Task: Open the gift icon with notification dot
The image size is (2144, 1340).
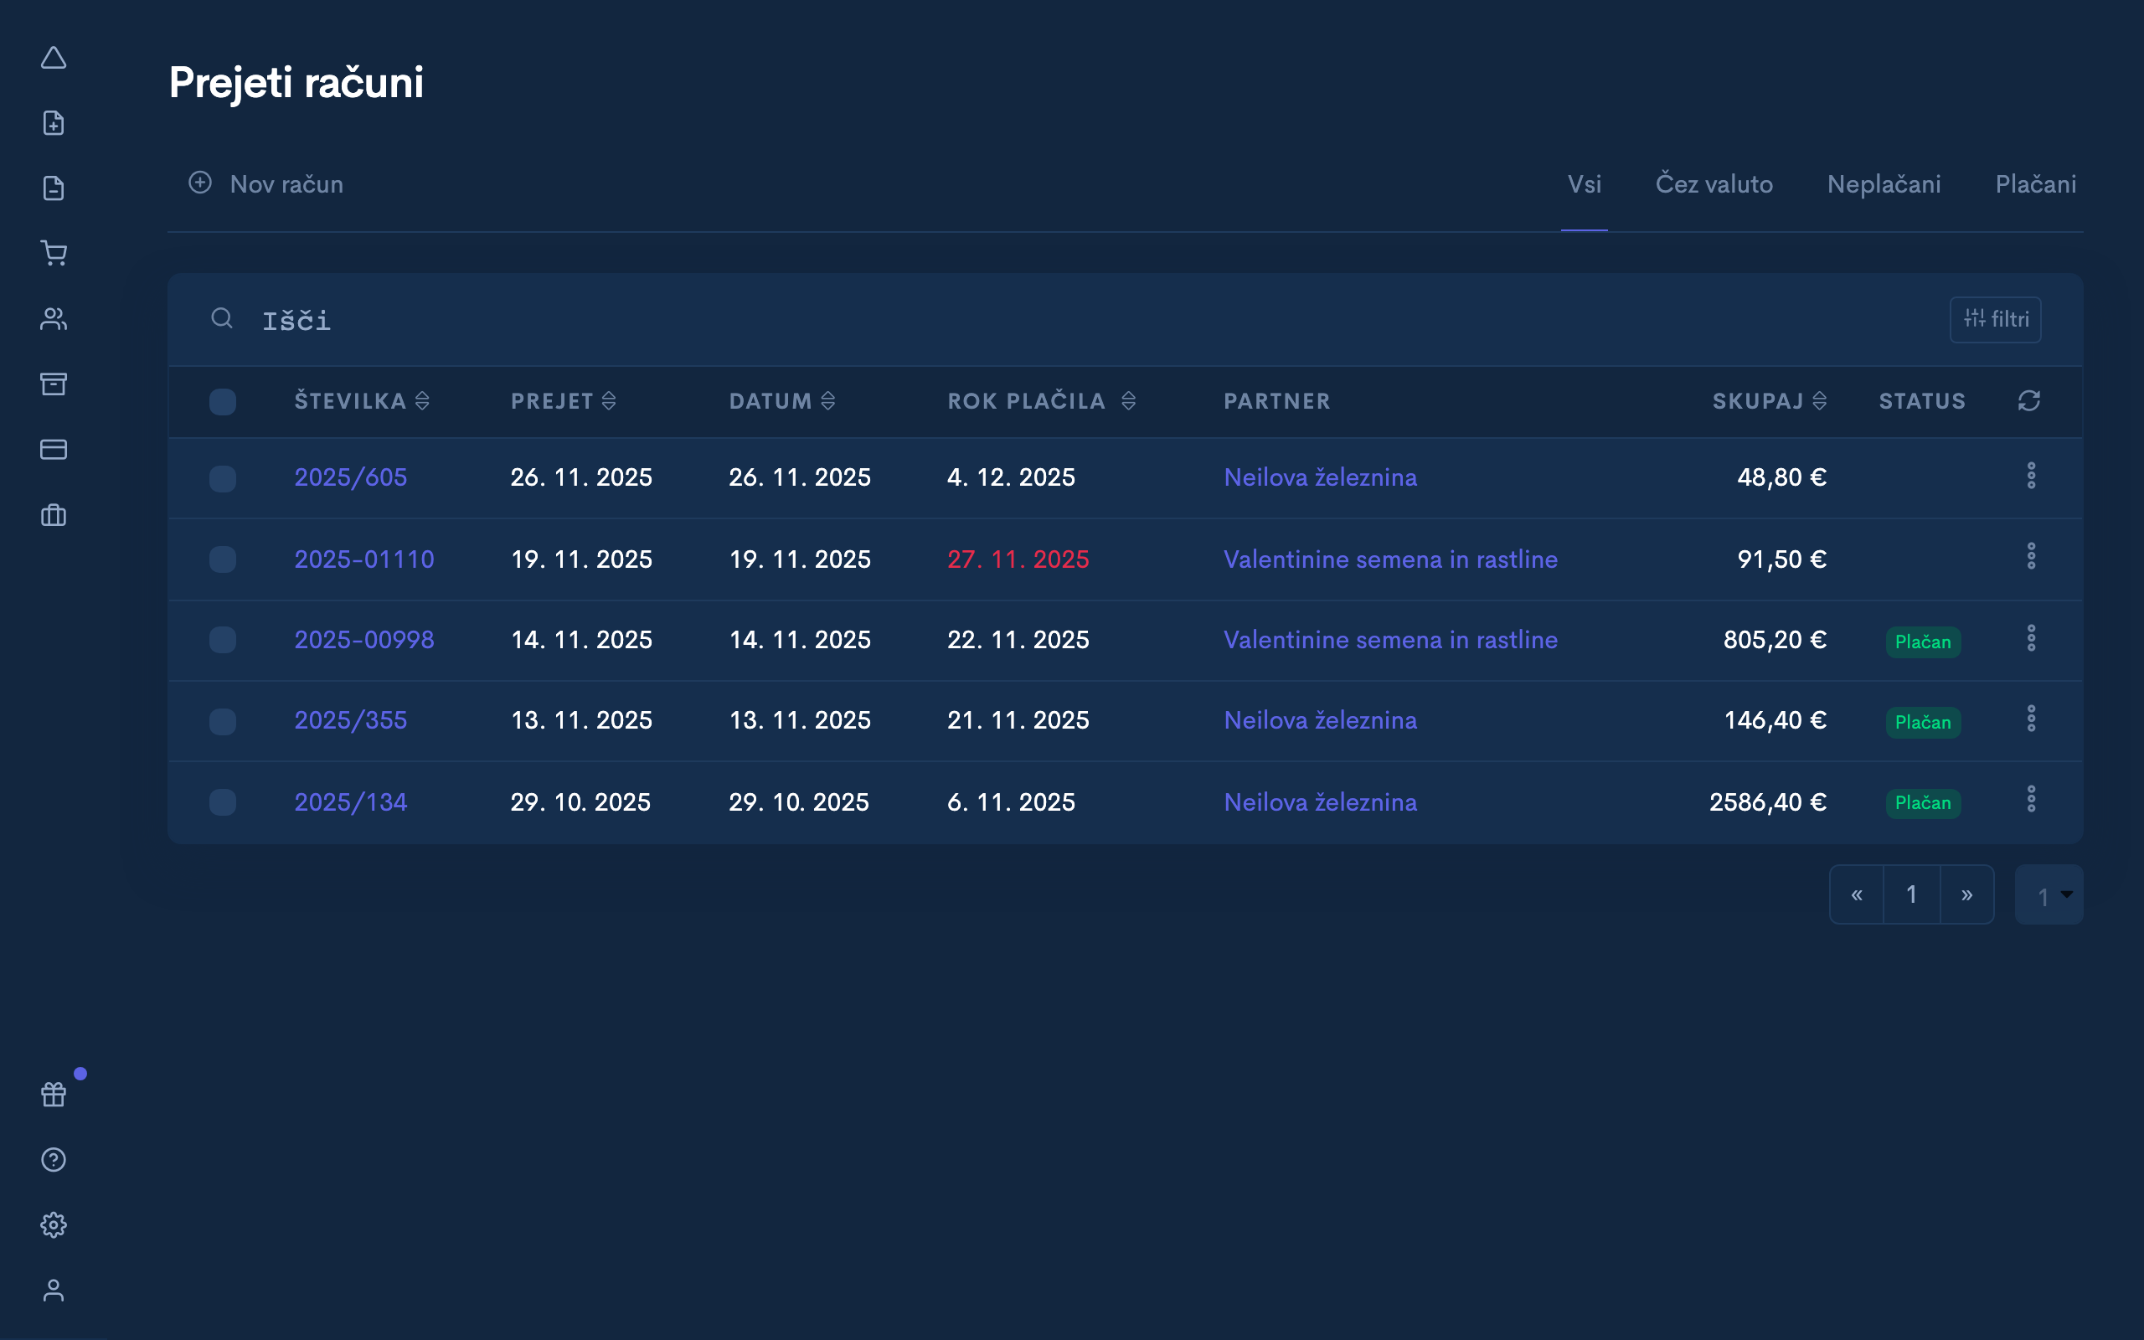Action: [54, 1094]
